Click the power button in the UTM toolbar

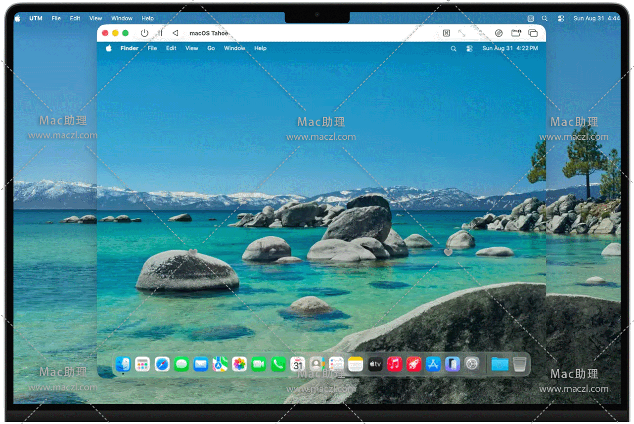144,33
